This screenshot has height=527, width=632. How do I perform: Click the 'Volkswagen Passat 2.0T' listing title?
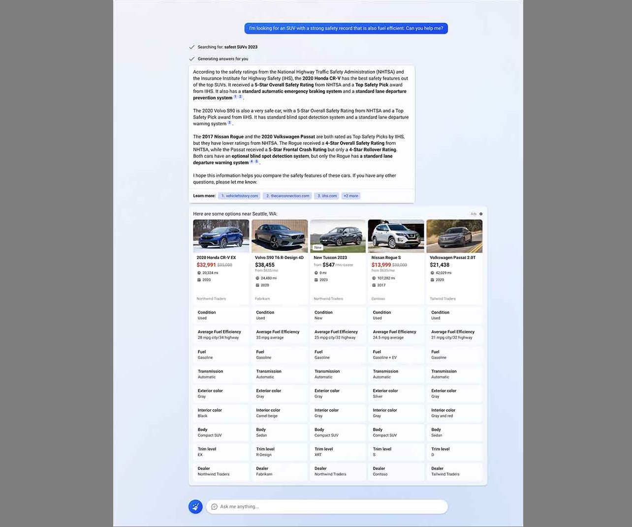453,258
